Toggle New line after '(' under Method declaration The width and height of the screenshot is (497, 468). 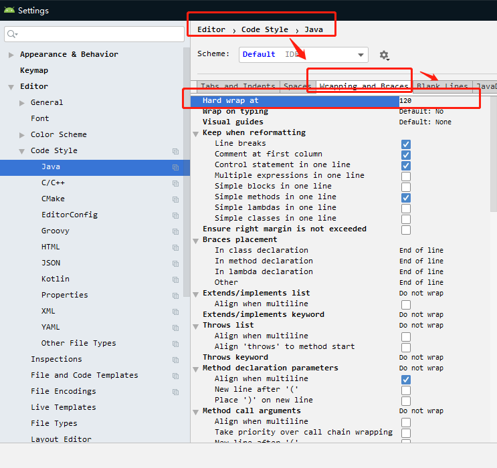406,390
